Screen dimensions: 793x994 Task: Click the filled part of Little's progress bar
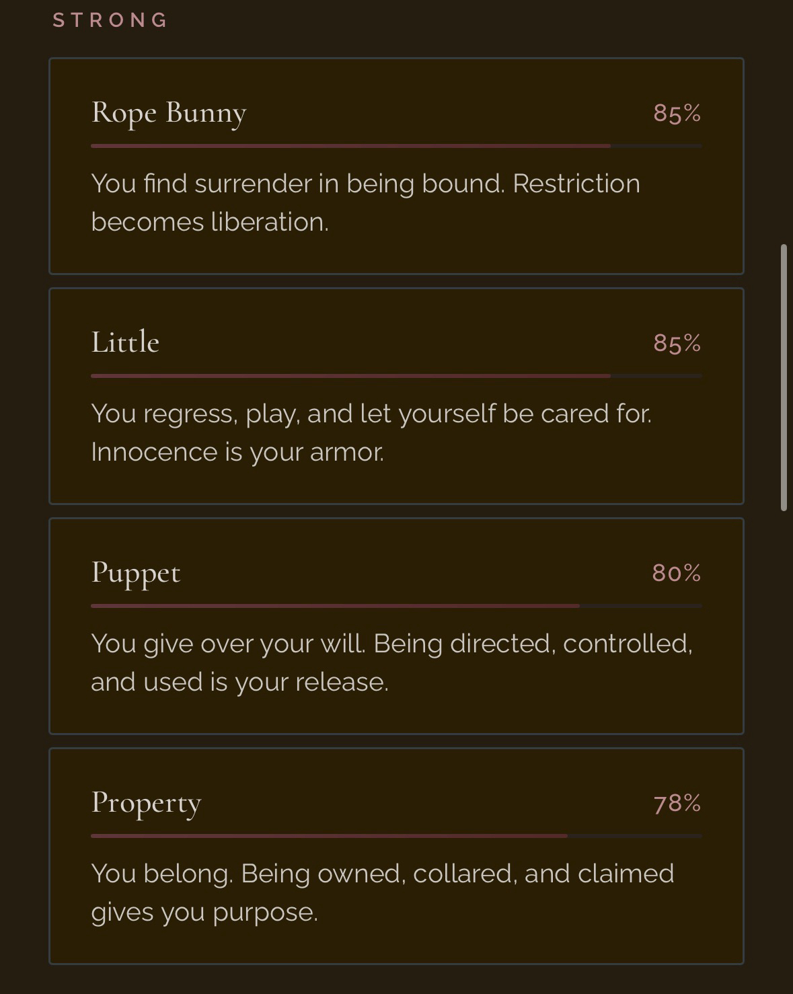(x=350, y=376)
